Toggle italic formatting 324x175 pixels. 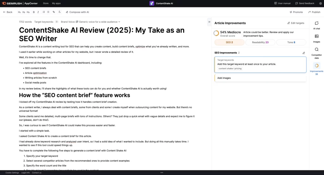point(38,12)
